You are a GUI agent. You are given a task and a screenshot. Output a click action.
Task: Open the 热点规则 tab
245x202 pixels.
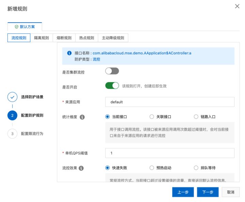87,38
